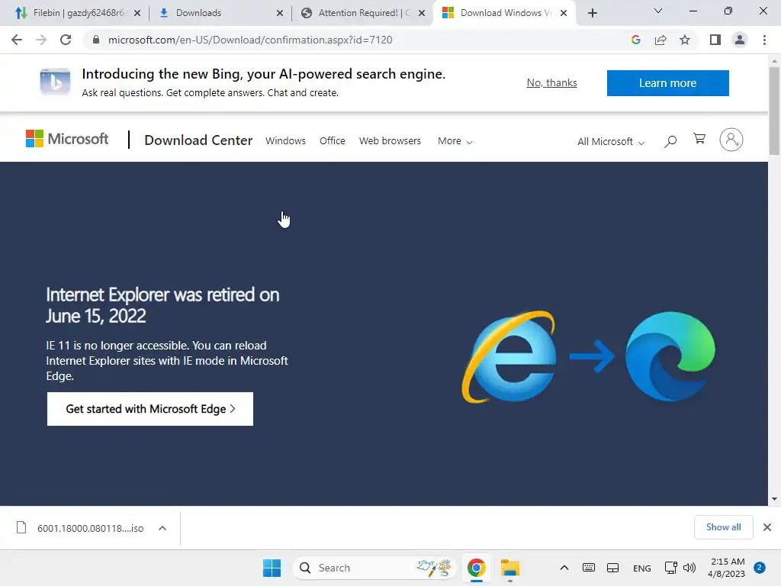The width and height of the screenshot is (781, 586).
Task: Open the clock and date panel
Action: (x=727, y=568)
